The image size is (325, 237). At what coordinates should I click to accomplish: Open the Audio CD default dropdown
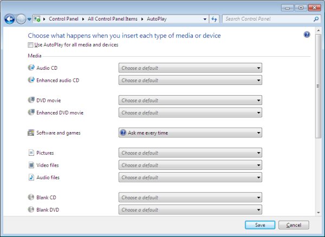pyautogui.click(x=190, y=68)
